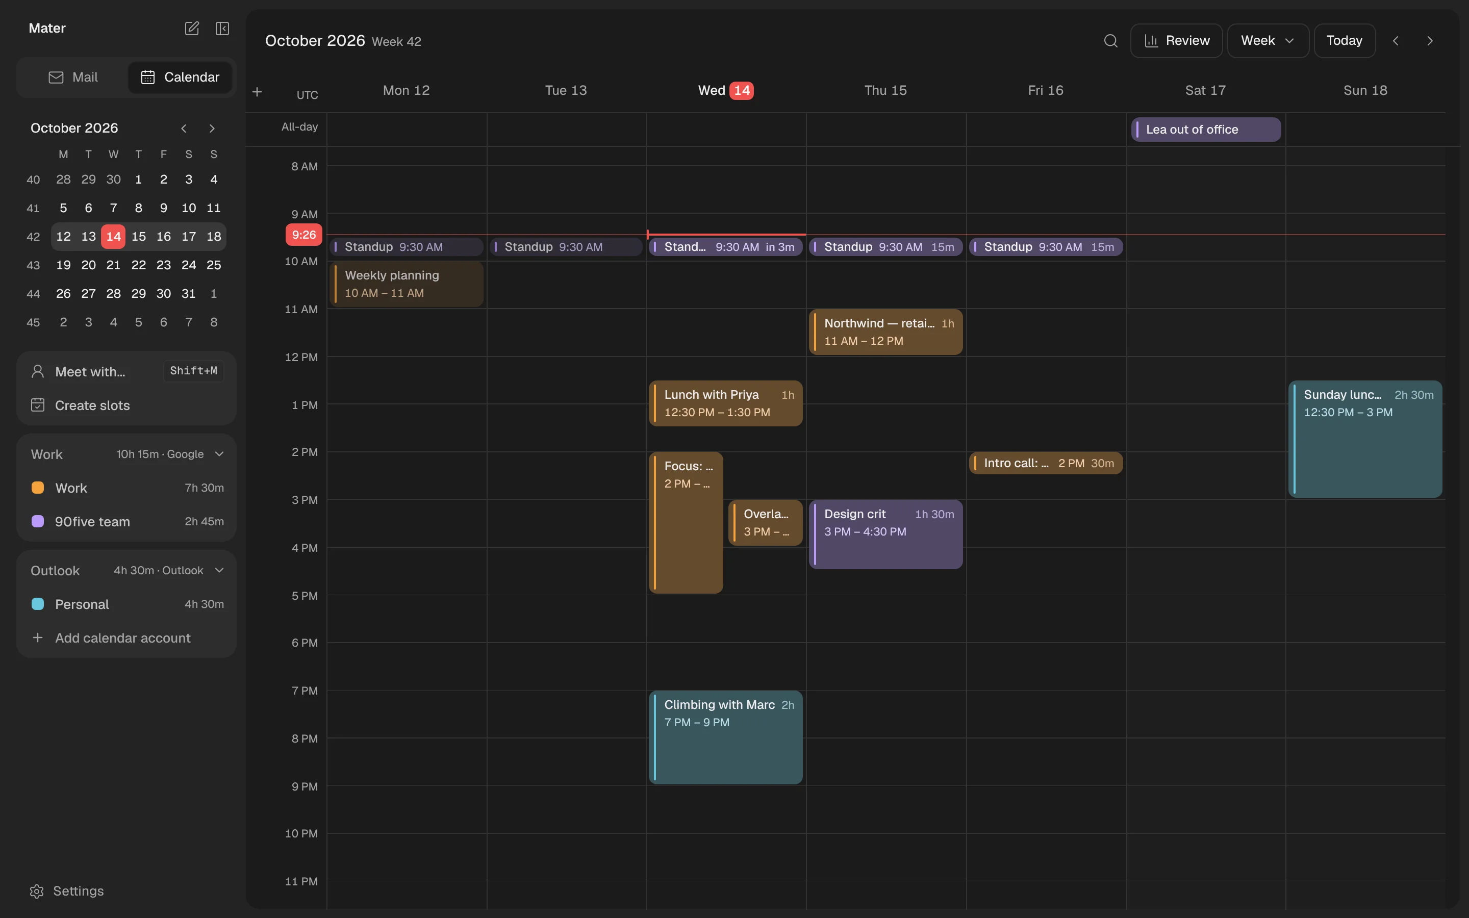Click the compose new message icon
The height and width of the screenshot is (918, 1469).
192,29
